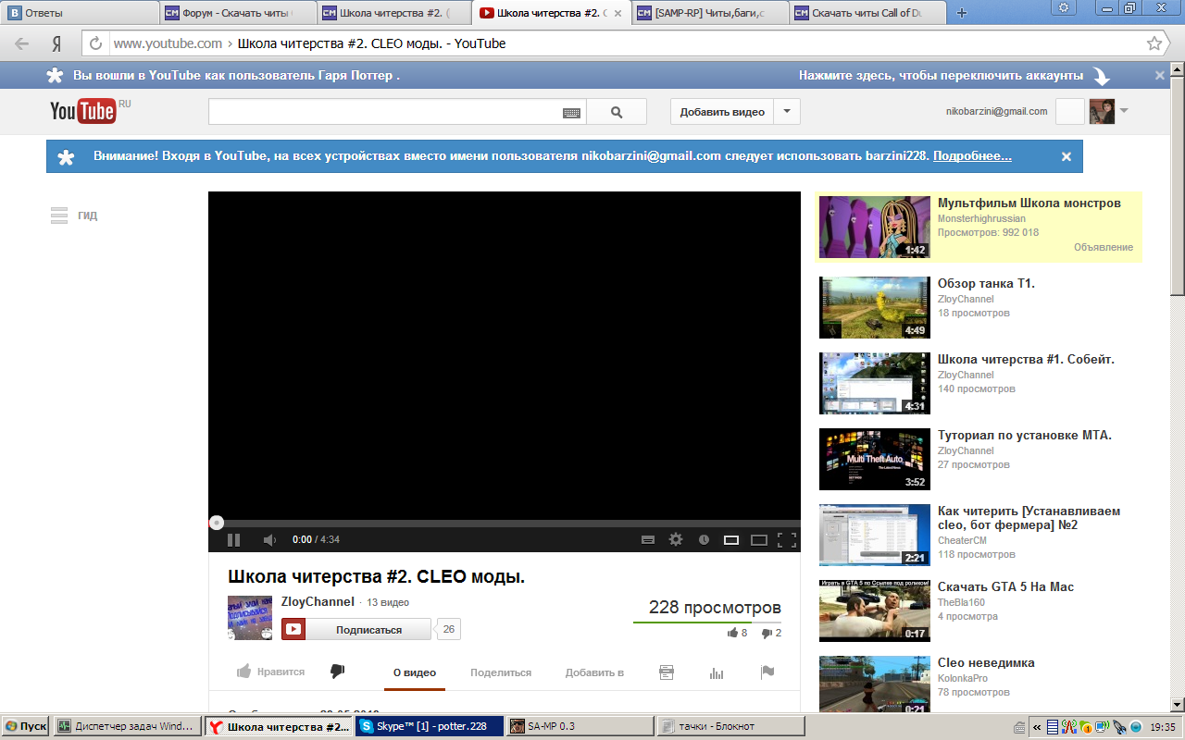Click the video progress bar

(505, 523)
